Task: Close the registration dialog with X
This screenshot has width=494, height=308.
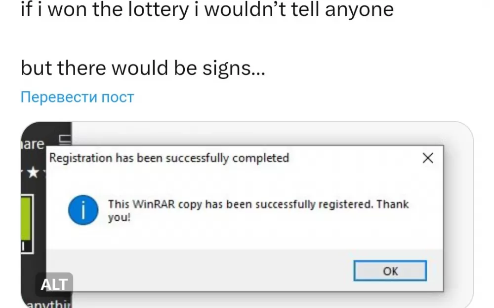Action: tap(427, 158)
